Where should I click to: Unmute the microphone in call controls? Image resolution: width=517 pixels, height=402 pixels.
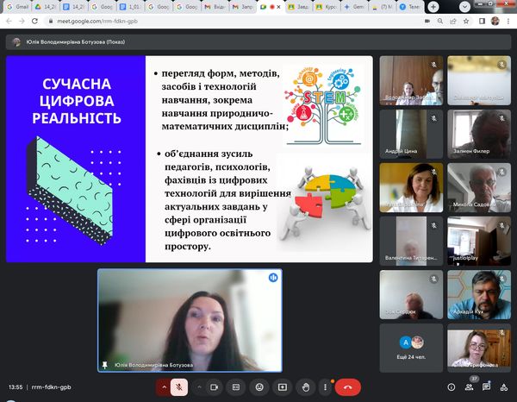point(180,387)
